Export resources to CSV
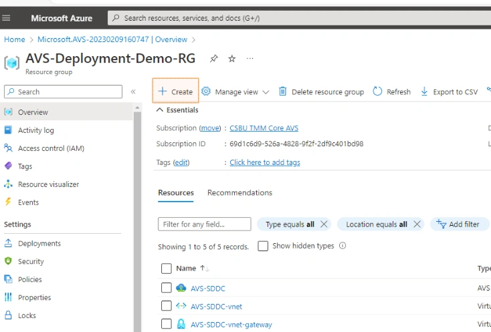The image size is (491, 332). pos(449,92)
